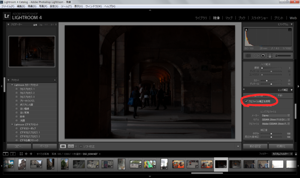
Task: Add a new preset with plus icon
Action: click(x=55, y=80)
